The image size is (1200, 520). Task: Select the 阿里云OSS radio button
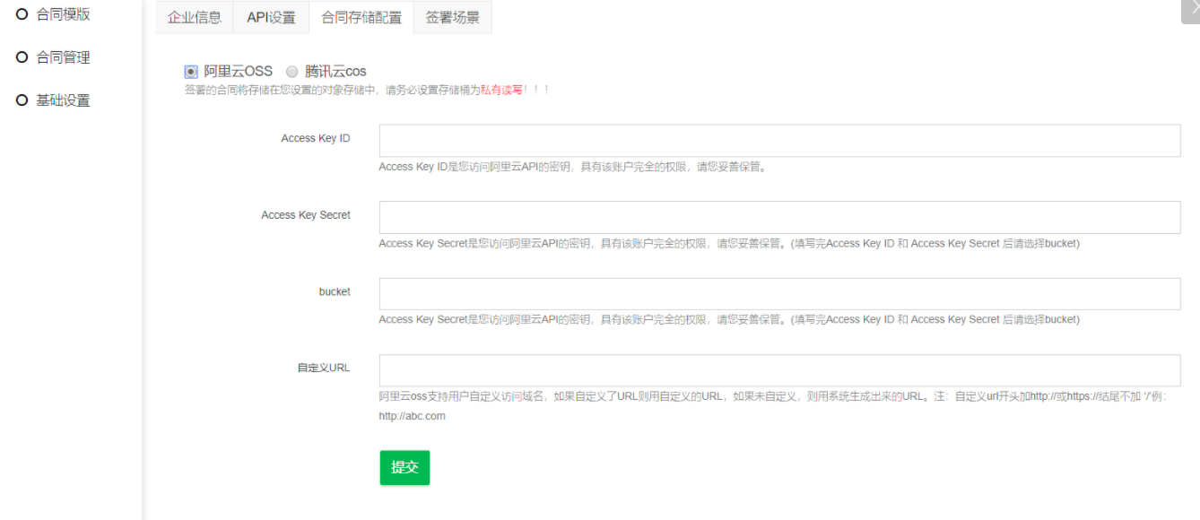[x=191, y=72]
